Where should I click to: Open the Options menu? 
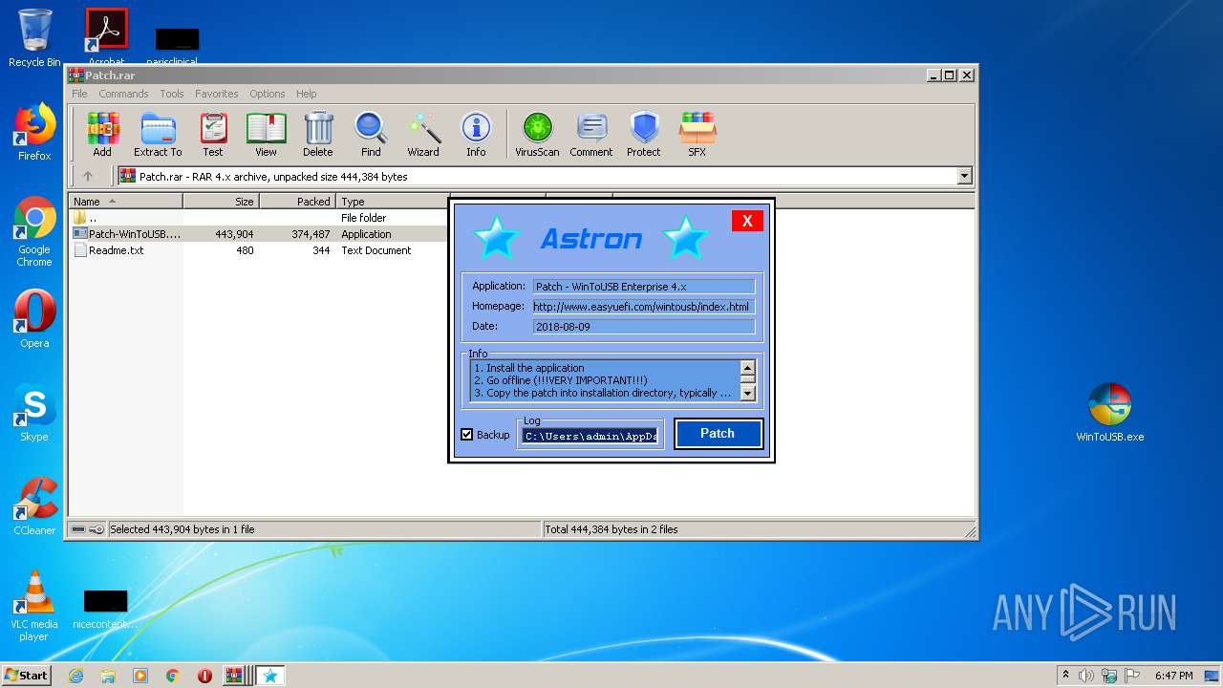pos(268,94)
